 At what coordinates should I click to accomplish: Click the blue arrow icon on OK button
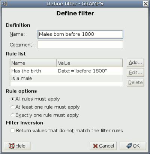click(x=129, y=145)
